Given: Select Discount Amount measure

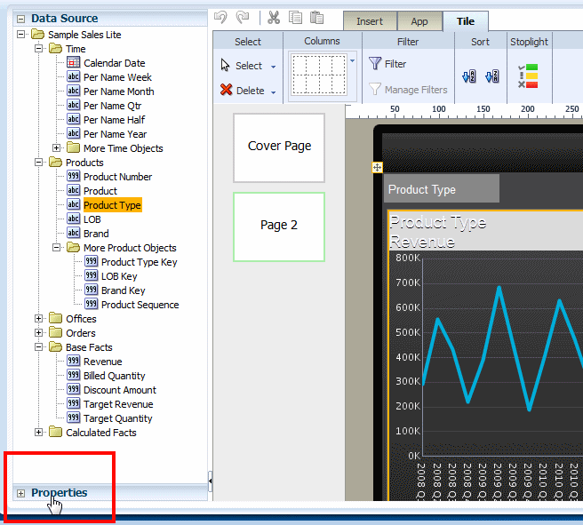Looking at the screenshot, I should point(120,390).
